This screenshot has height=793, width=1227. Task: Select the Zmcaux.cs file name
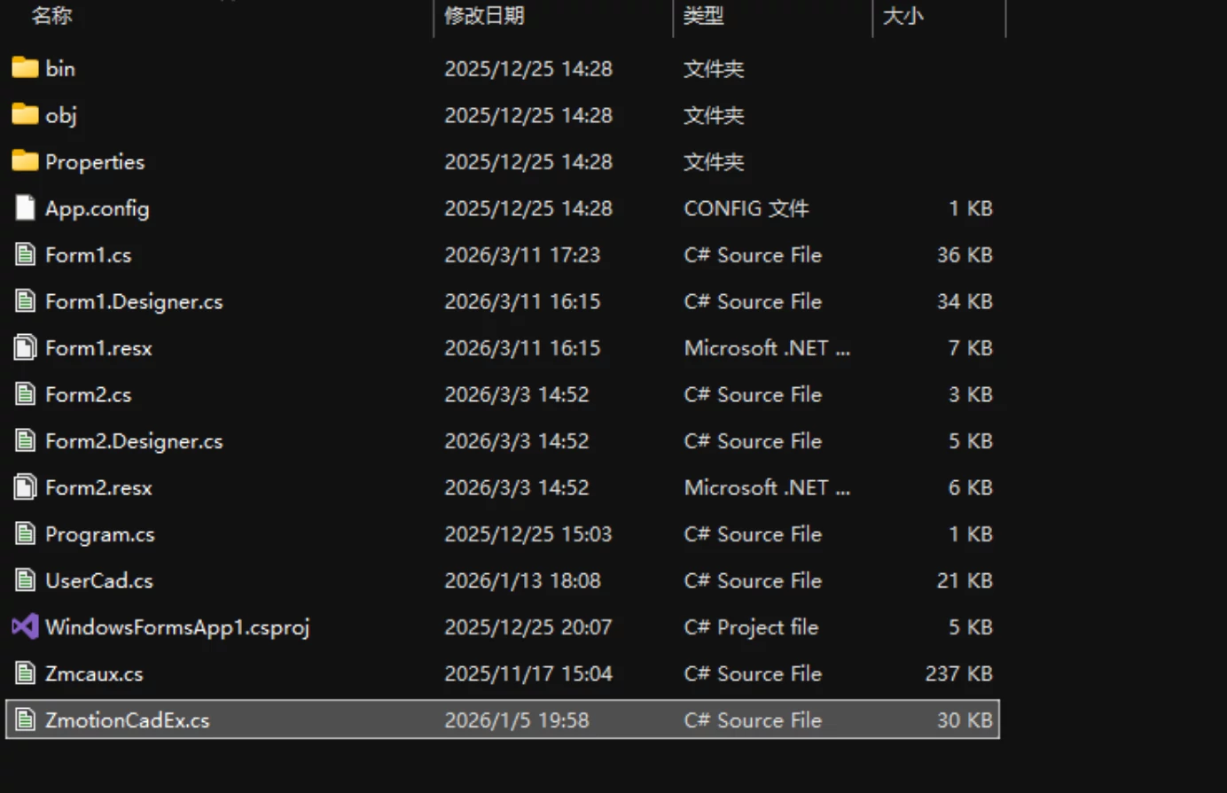coord(94,673)
